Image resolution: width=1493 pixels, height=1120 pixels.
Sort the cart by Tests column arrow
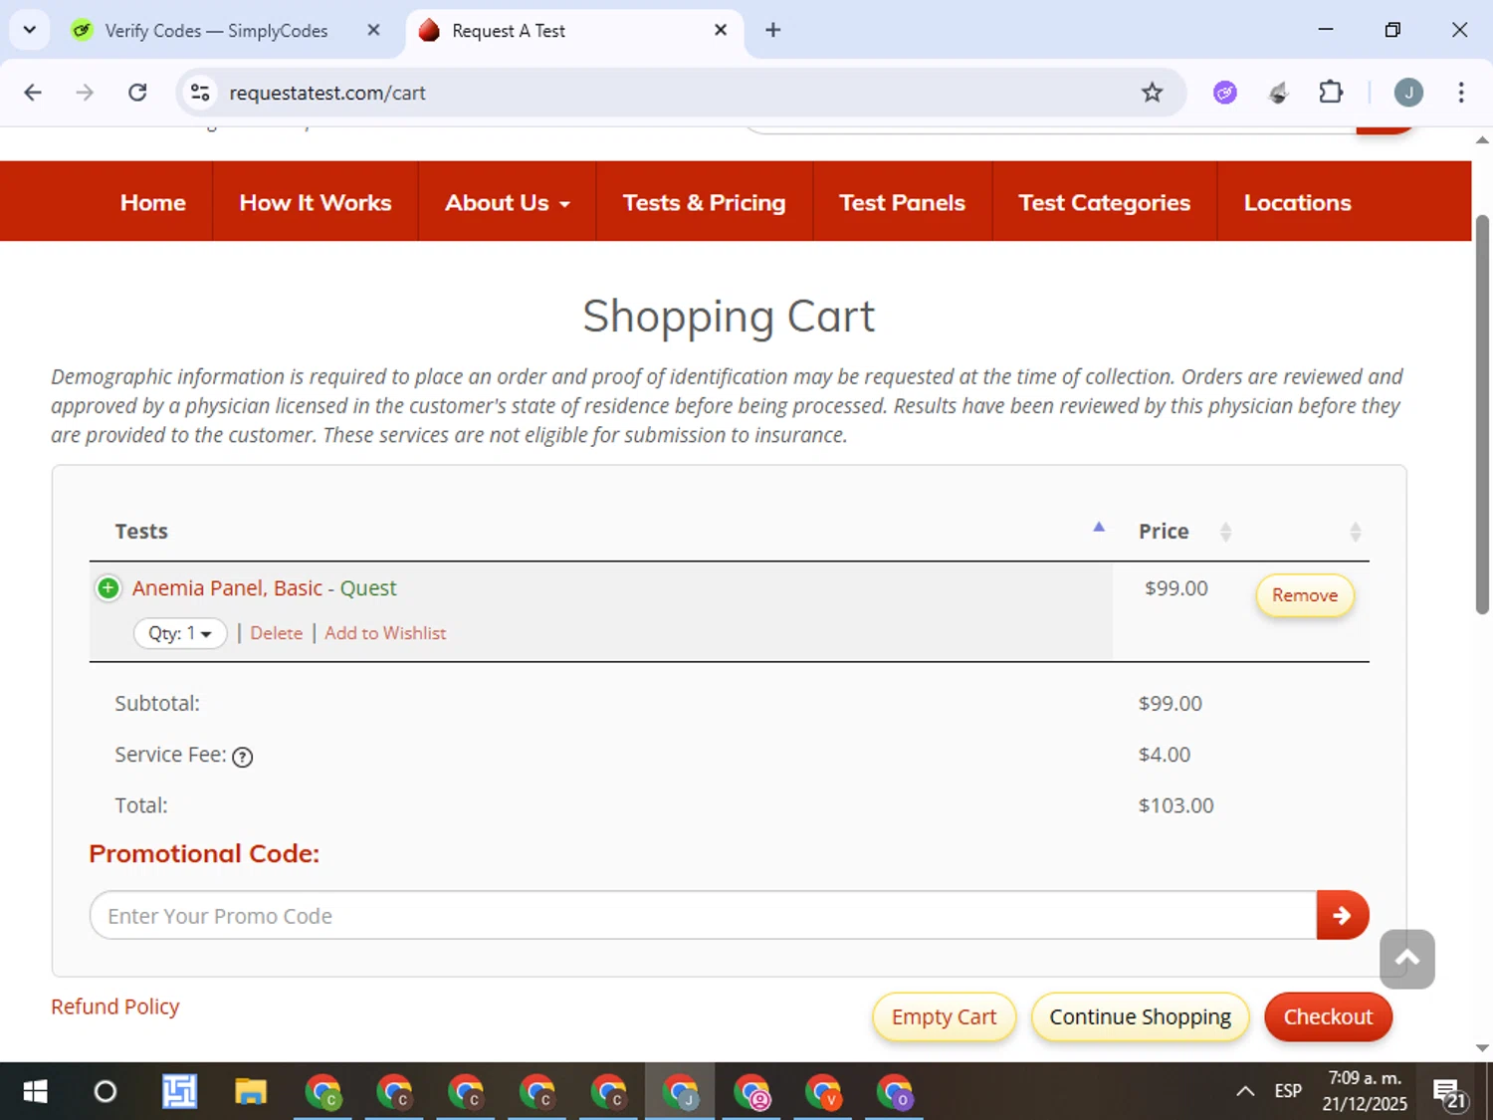pos(1099,527)
